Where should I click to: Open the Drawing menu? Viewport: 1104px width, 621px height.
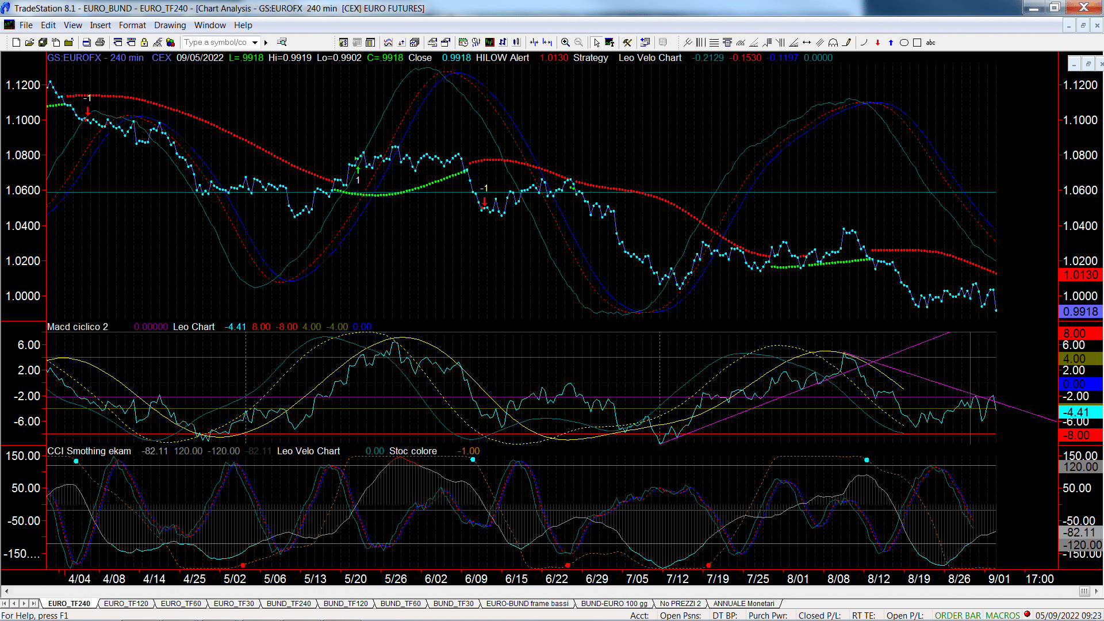click(x=170, y=25)
